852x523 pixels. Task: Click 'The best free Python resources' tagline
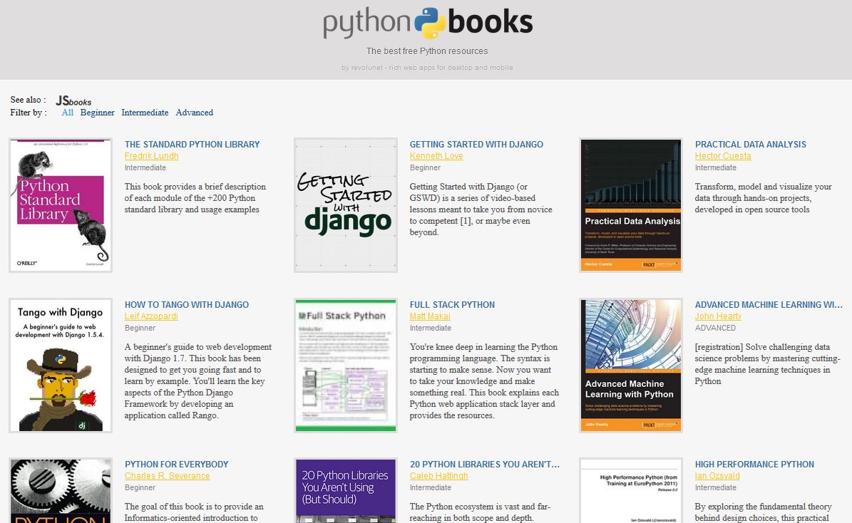click(x=427, y=51)
